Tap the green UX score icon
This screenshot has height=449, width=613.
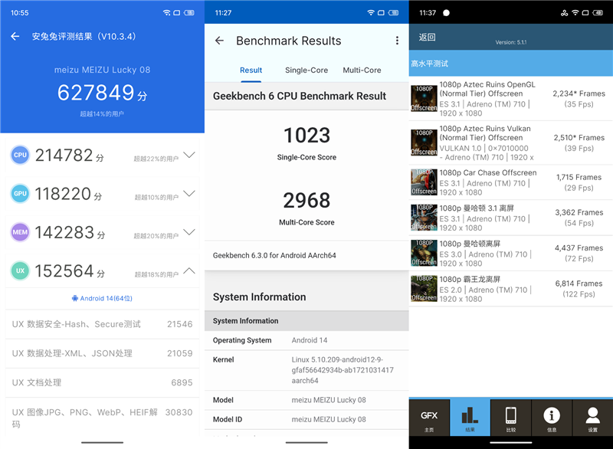pyautogui.click(x=20, y=270)
